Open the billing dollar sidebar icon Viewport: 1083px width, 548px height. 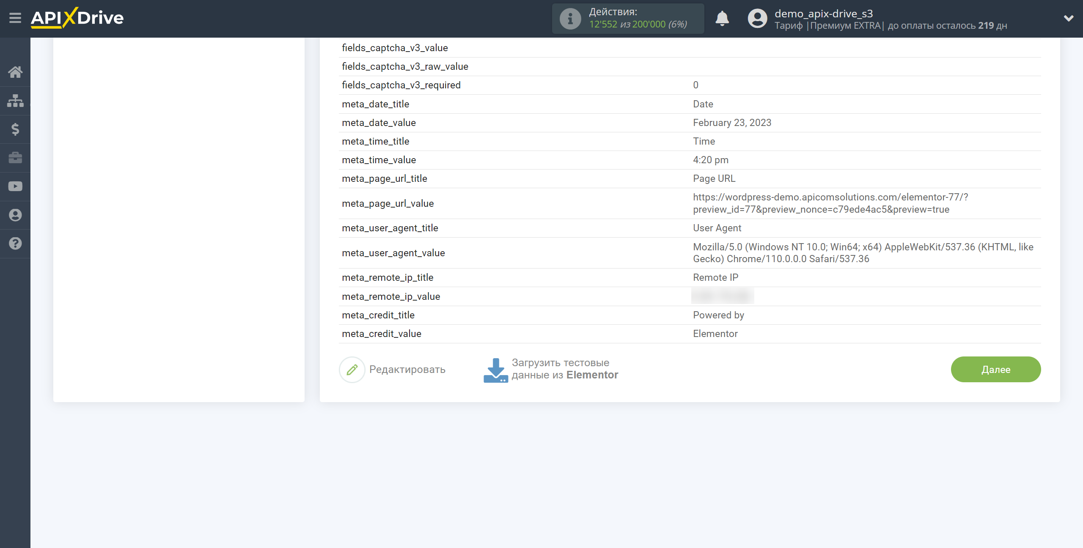tap(15, 129)
